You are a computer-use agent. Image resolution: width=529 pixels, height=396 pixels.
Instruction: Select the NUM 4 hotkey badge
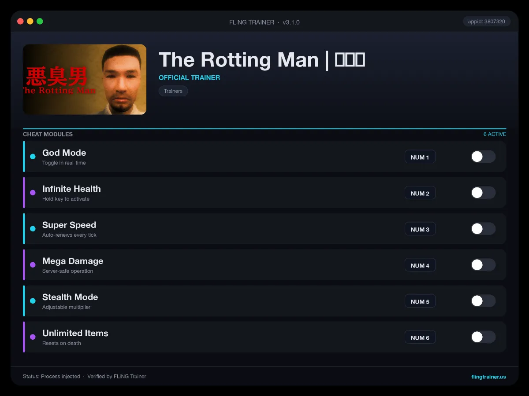click(x=420, y=265)
